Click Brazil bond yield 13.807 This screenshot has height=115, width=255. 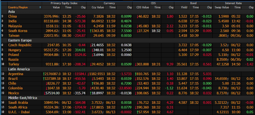(182, 79)
